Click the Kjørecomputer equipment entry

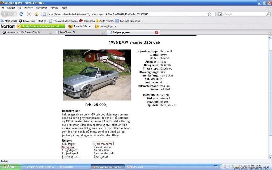(103, 144)
